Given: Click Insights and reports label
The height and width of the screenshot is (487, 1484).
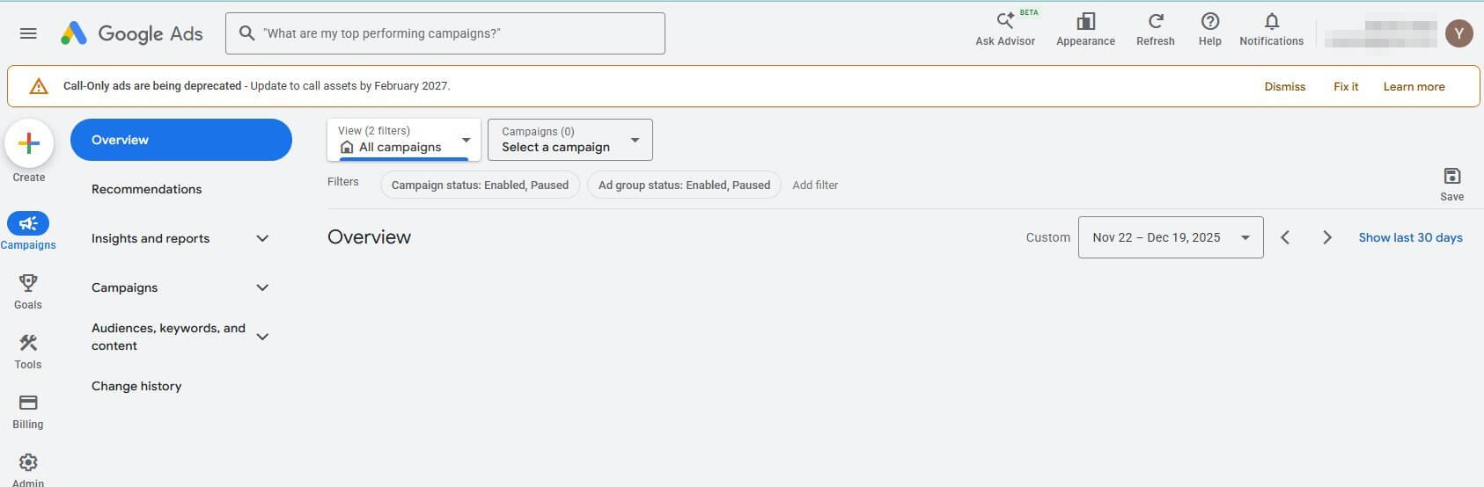Looking at the screenshot, I should (x=151, y=238).
